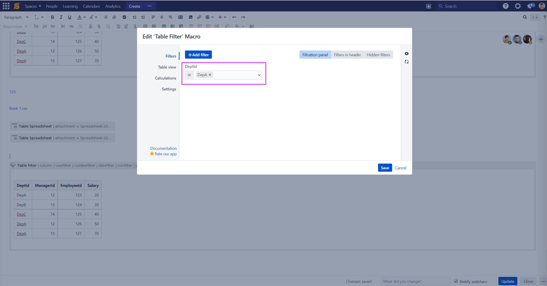Insert a bulleted list
Viewport: 547px width, 286px height.
pos(105,17)
